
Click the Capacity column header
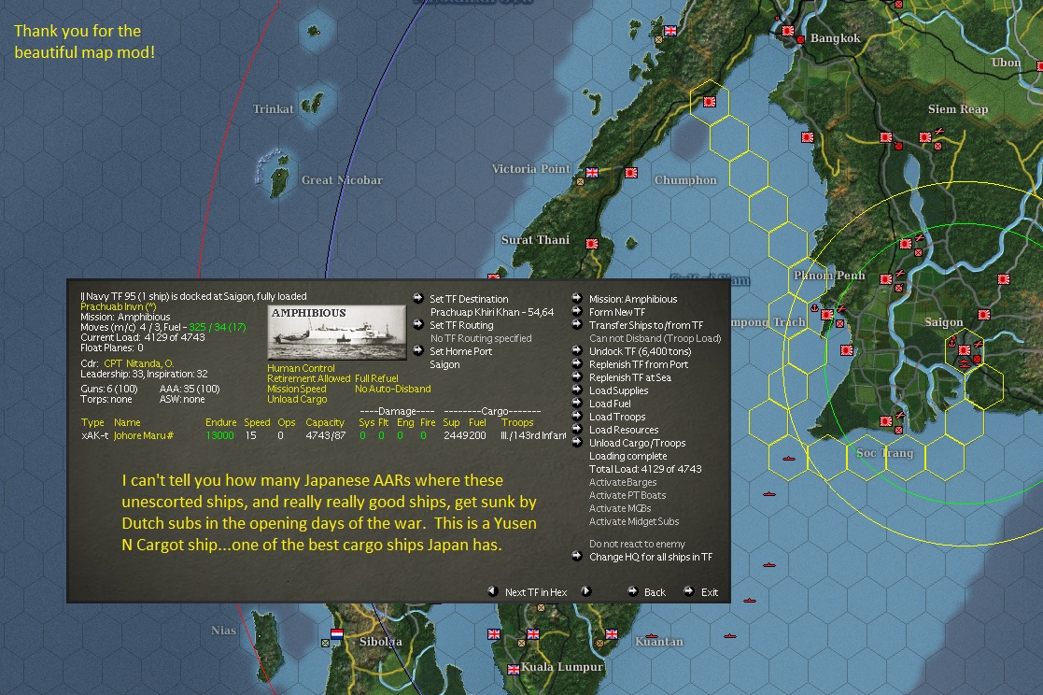325,422
